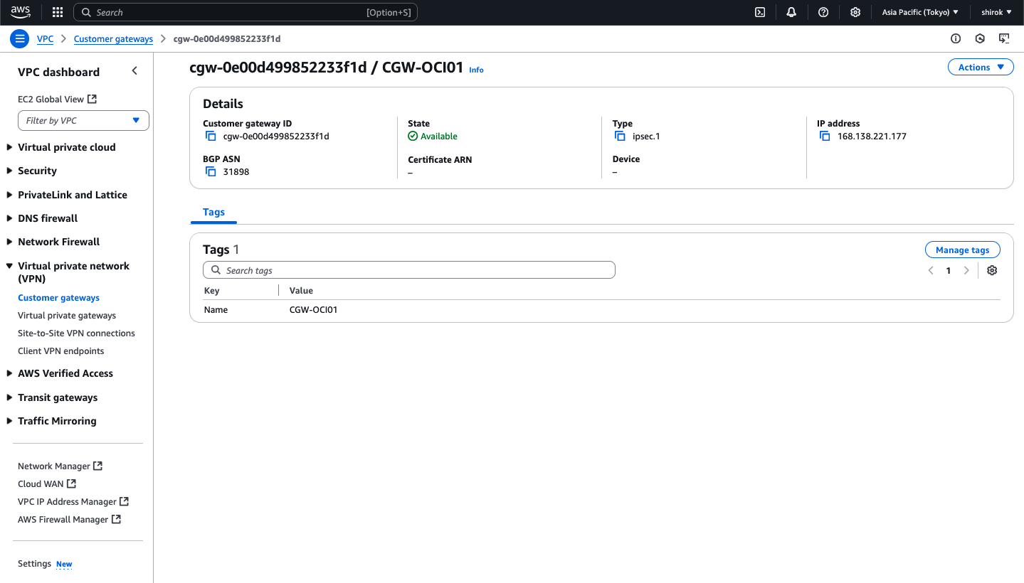Collapse the VPC dashboard navigation panel

click(134, 71)
